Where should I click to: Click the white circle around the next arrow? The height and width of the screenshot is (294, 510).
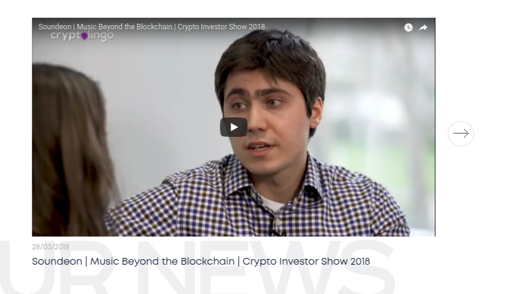[461, 133]
